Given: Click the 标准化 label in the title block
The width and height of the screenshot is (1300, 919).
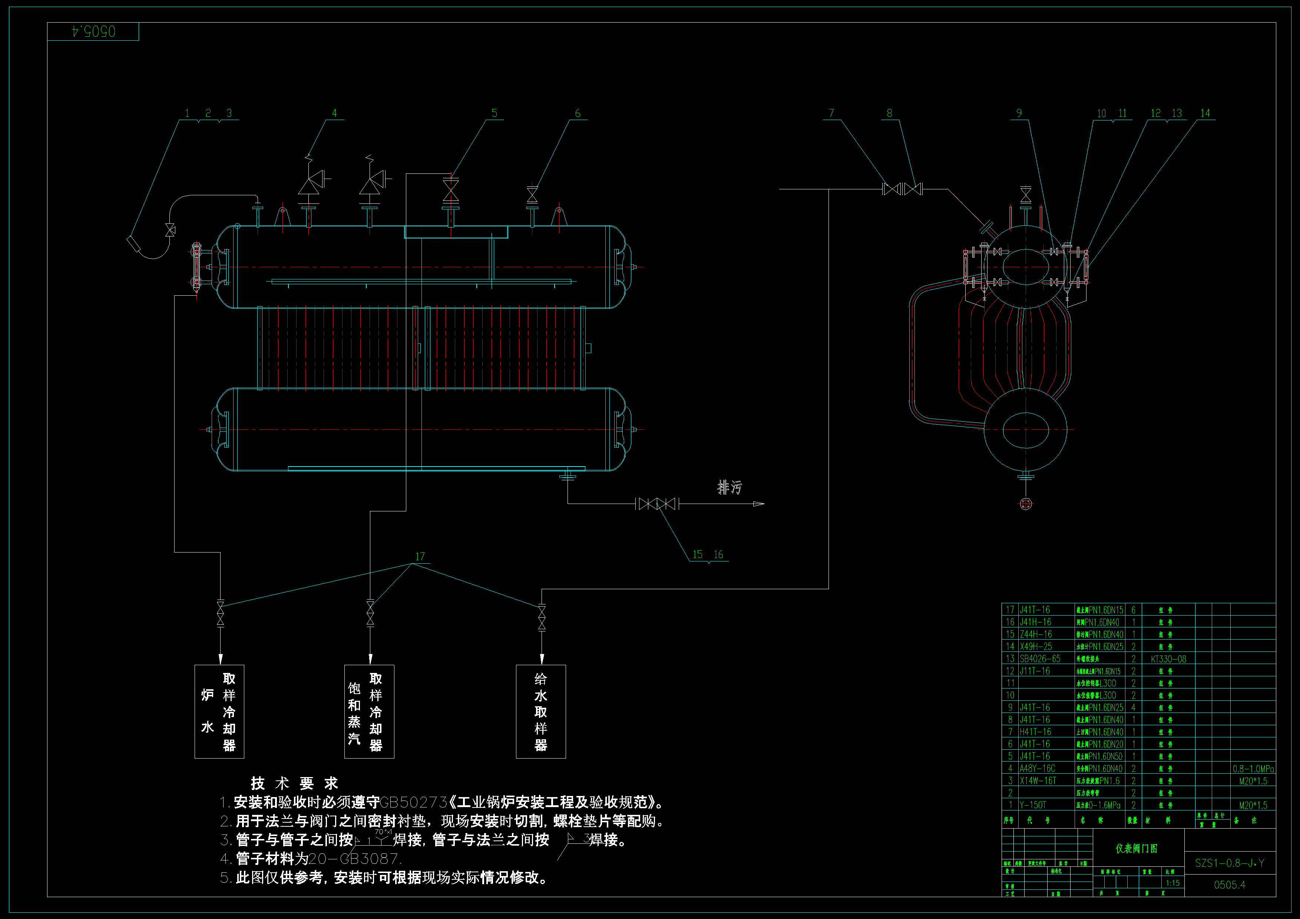Looking at the screenshot, I should pyautogui.click(x=1056, y=871).
